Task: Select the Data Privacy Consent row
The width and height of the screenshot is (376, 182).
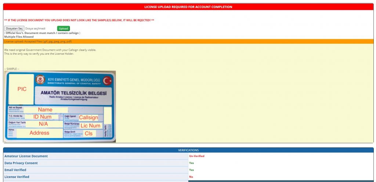Action: tap(21, 163)
